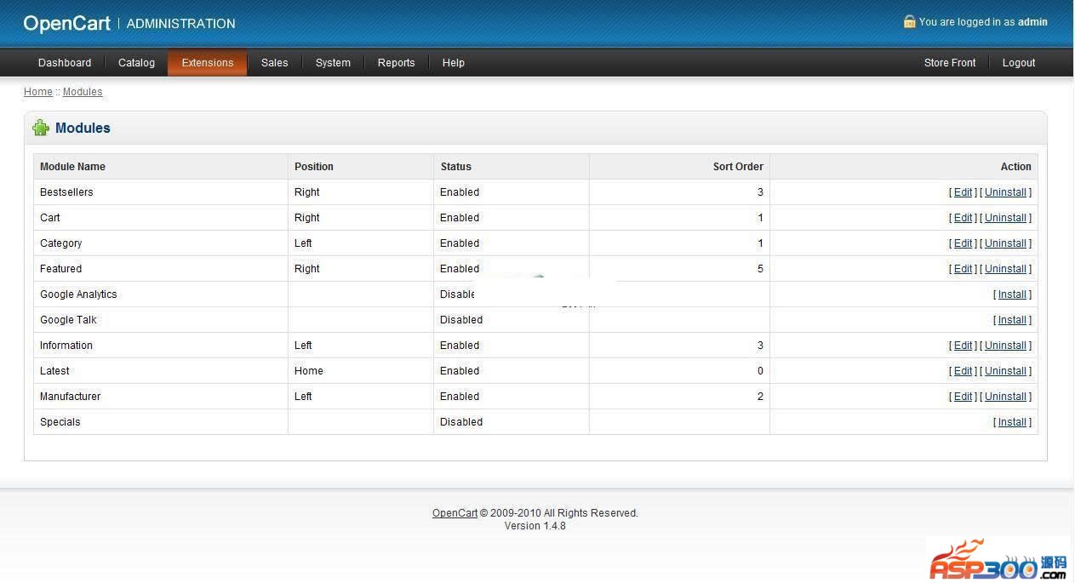Click Disabled status in Specials row
Image resolution: width=1075 pixels, height=583 pixels.
click(x=461, y=422)
